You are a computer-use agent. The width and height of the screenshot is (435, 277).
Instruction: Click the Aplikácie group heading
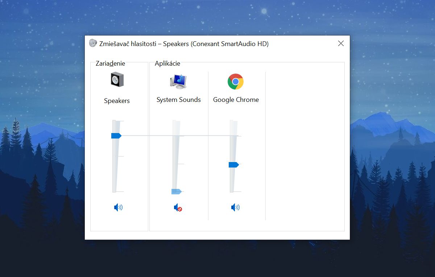[167, 63]
